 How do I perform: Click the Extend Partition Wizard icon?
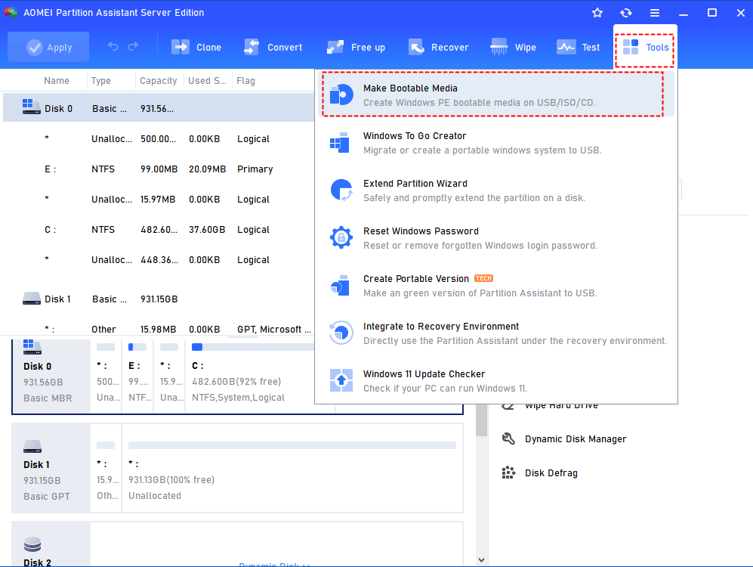341,191
